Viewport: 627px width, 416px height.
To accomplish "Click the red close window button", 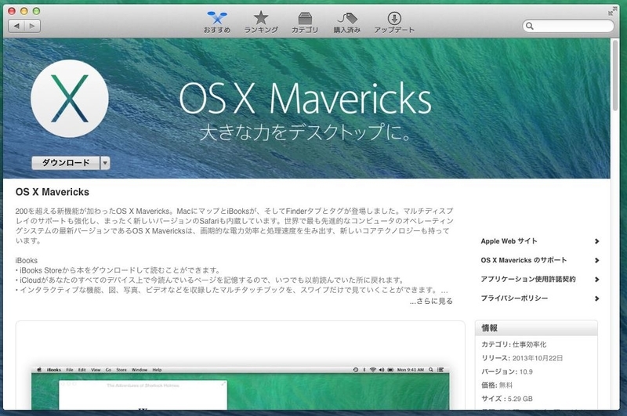I will pos(12,11).
